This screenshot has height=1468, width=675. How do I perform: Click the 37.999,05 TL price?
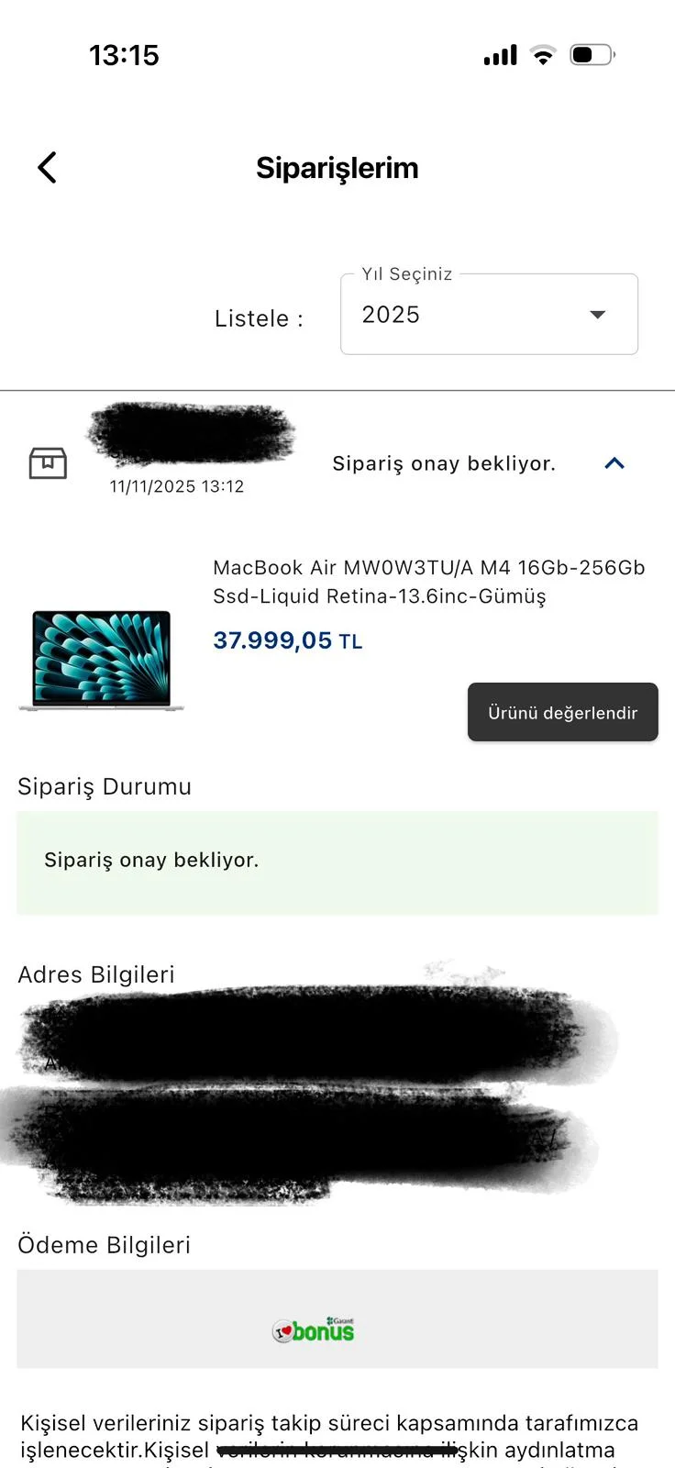pyautogui.click(x=288, y=640)
